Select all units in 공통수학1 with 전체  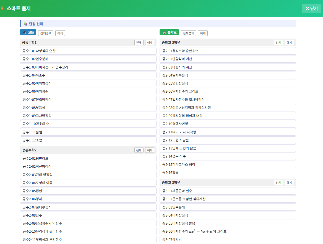coord(139,43)
